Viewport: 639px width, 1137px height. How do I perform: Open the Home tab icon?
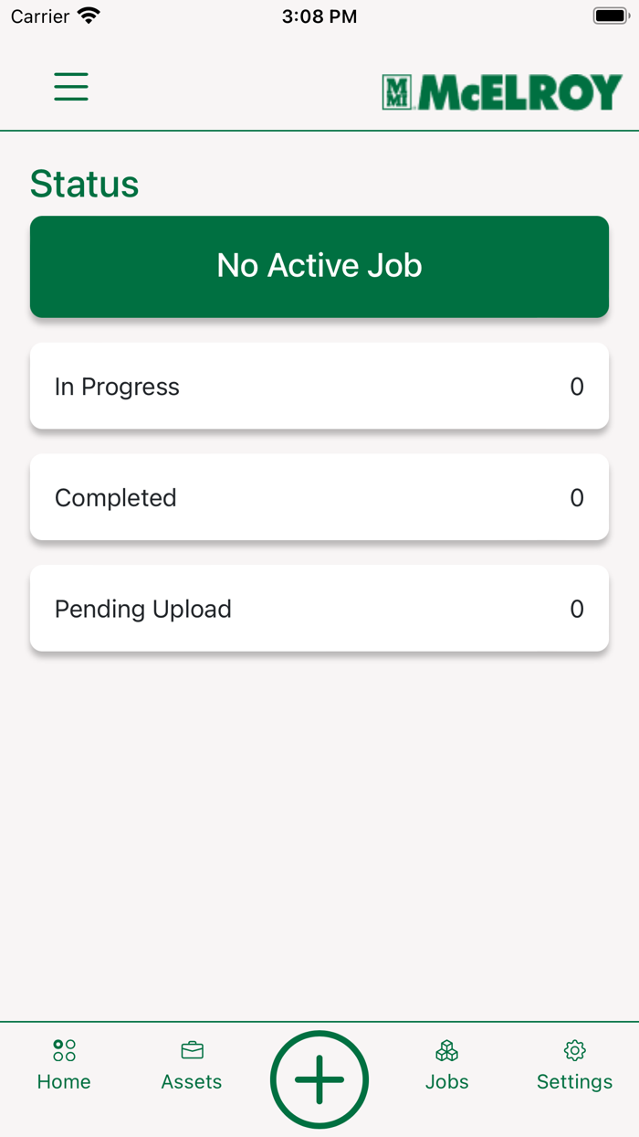(x=63, y=1050)
